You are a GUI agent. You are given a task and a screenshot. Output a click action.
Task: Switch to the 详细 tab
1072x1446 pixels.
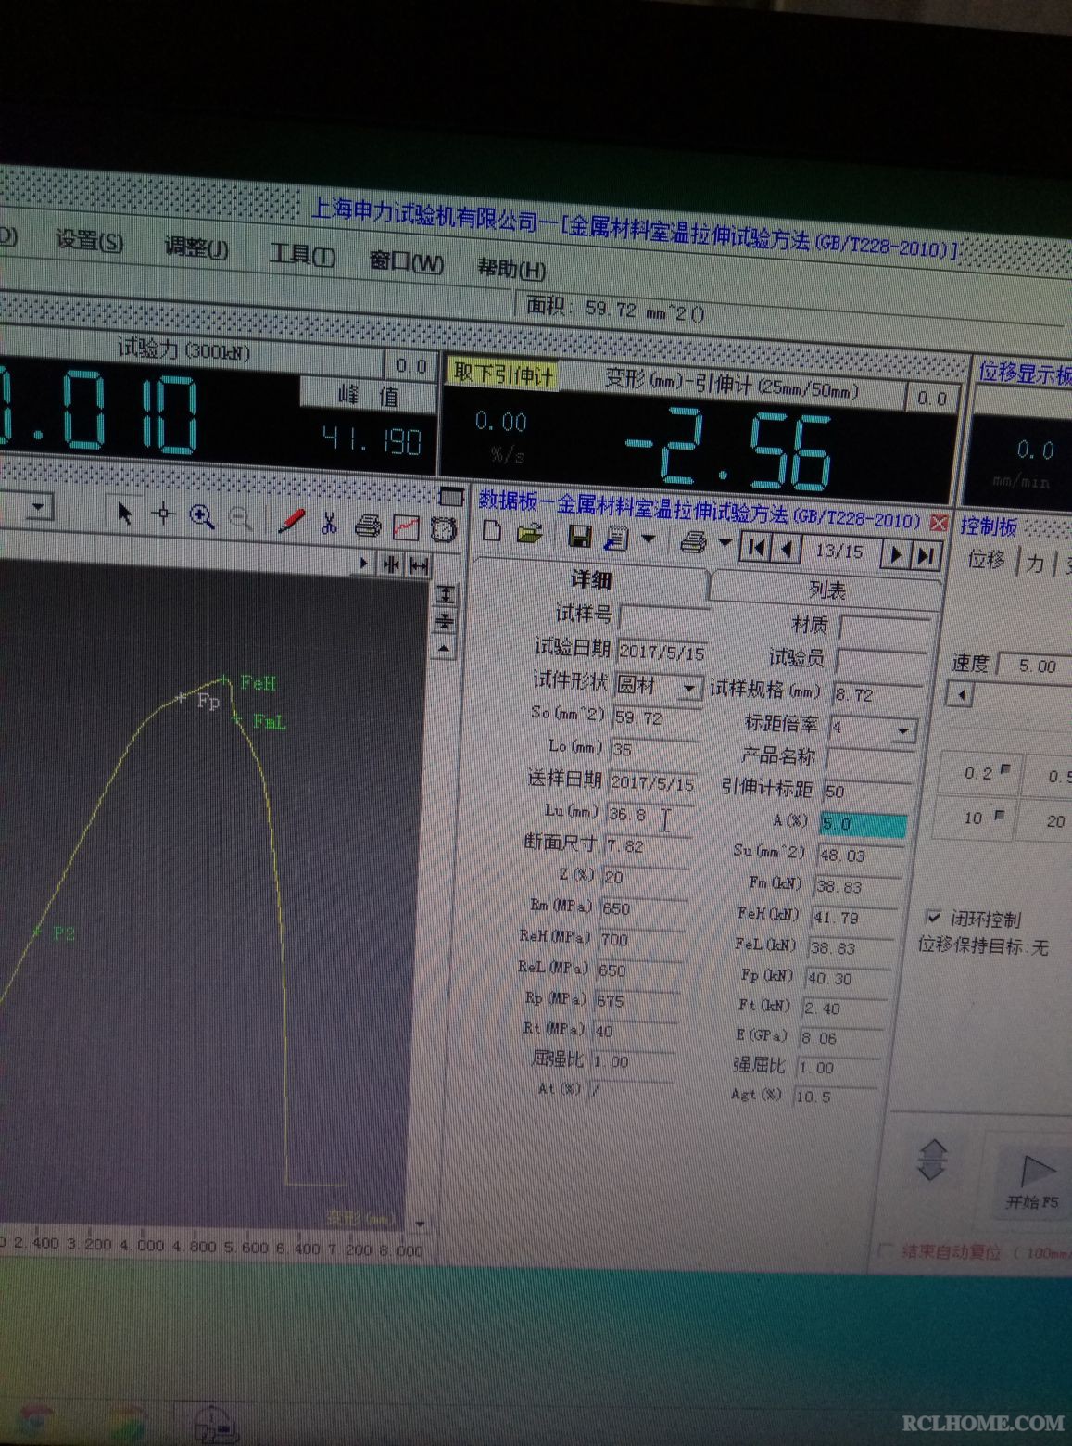coord(590,579)
